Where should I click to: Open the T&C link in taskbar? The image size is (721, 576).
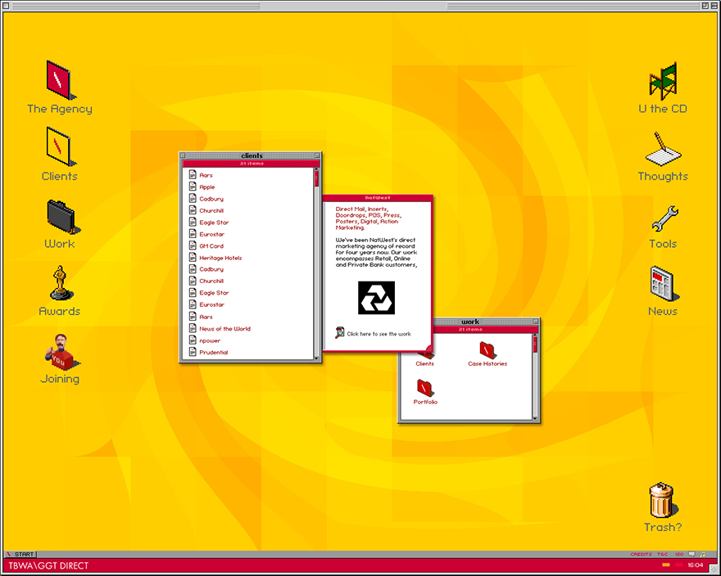click(663, 555)
